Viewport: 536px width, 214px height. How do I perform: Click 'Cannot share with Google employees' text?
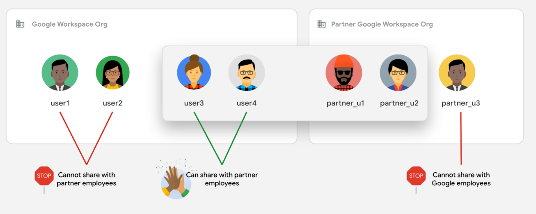461,179
